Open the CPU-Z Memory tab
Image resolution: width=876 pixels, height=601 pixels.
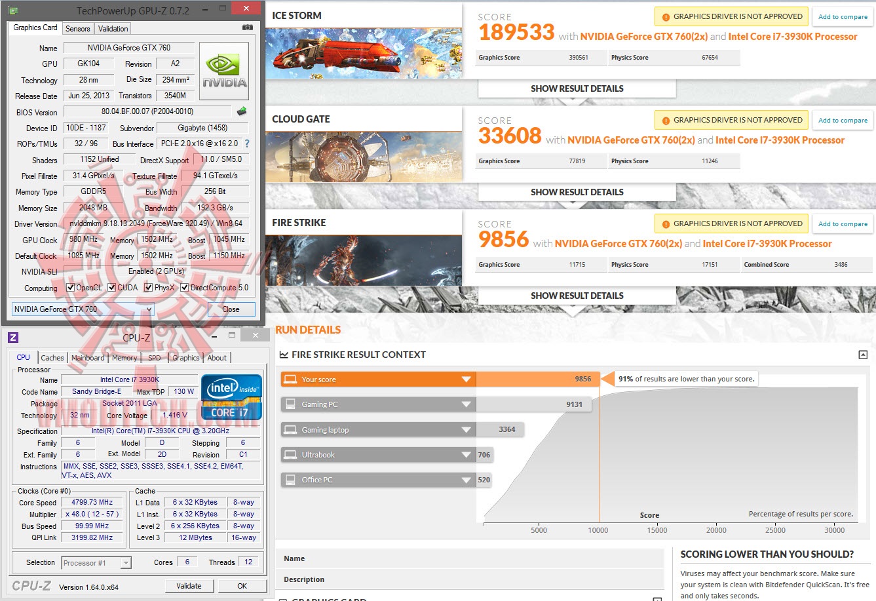pyautogui.click(x=124, y=358)
